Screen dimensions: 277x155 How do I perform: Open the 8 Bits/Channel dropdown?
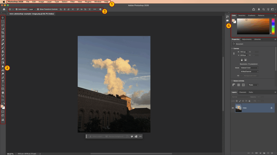(x=249, y=72)
